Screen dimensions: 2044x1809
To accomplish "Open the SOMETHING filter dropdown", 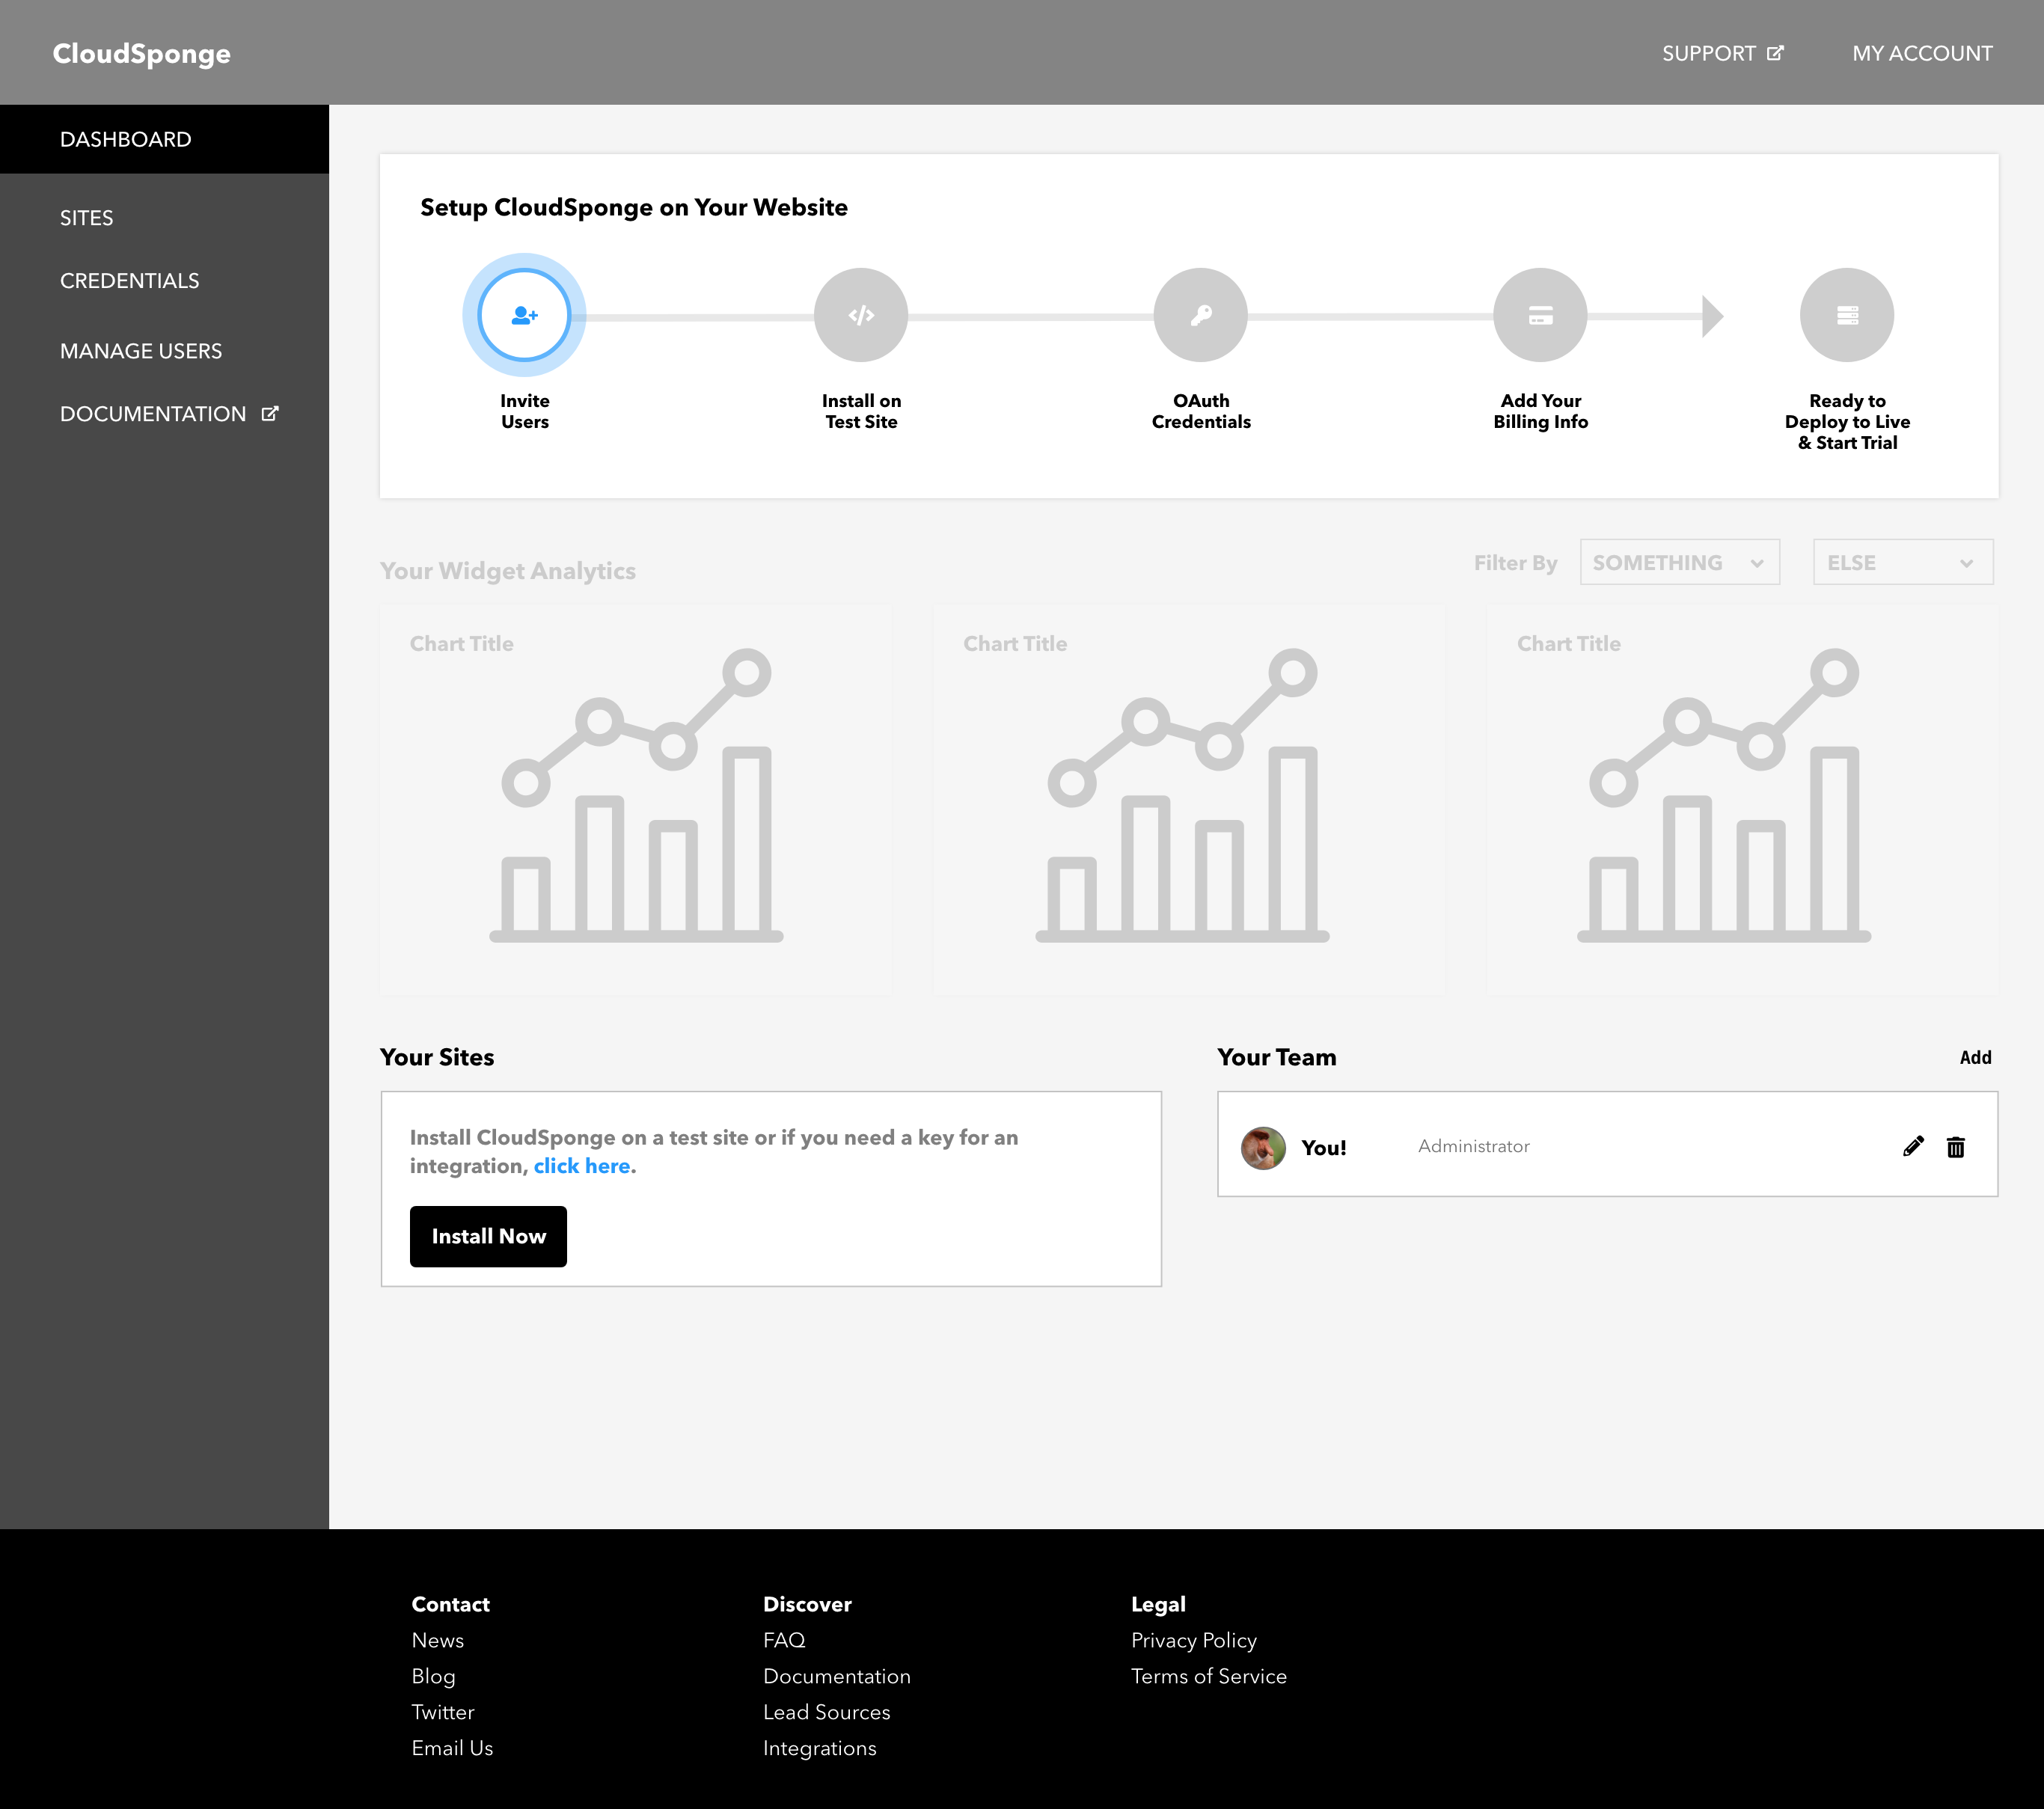I will tap(1679, 562).
